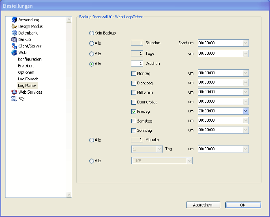Click the Anwendung icon in sidebar
The image size is (270, 217).
tap(14, 20)
